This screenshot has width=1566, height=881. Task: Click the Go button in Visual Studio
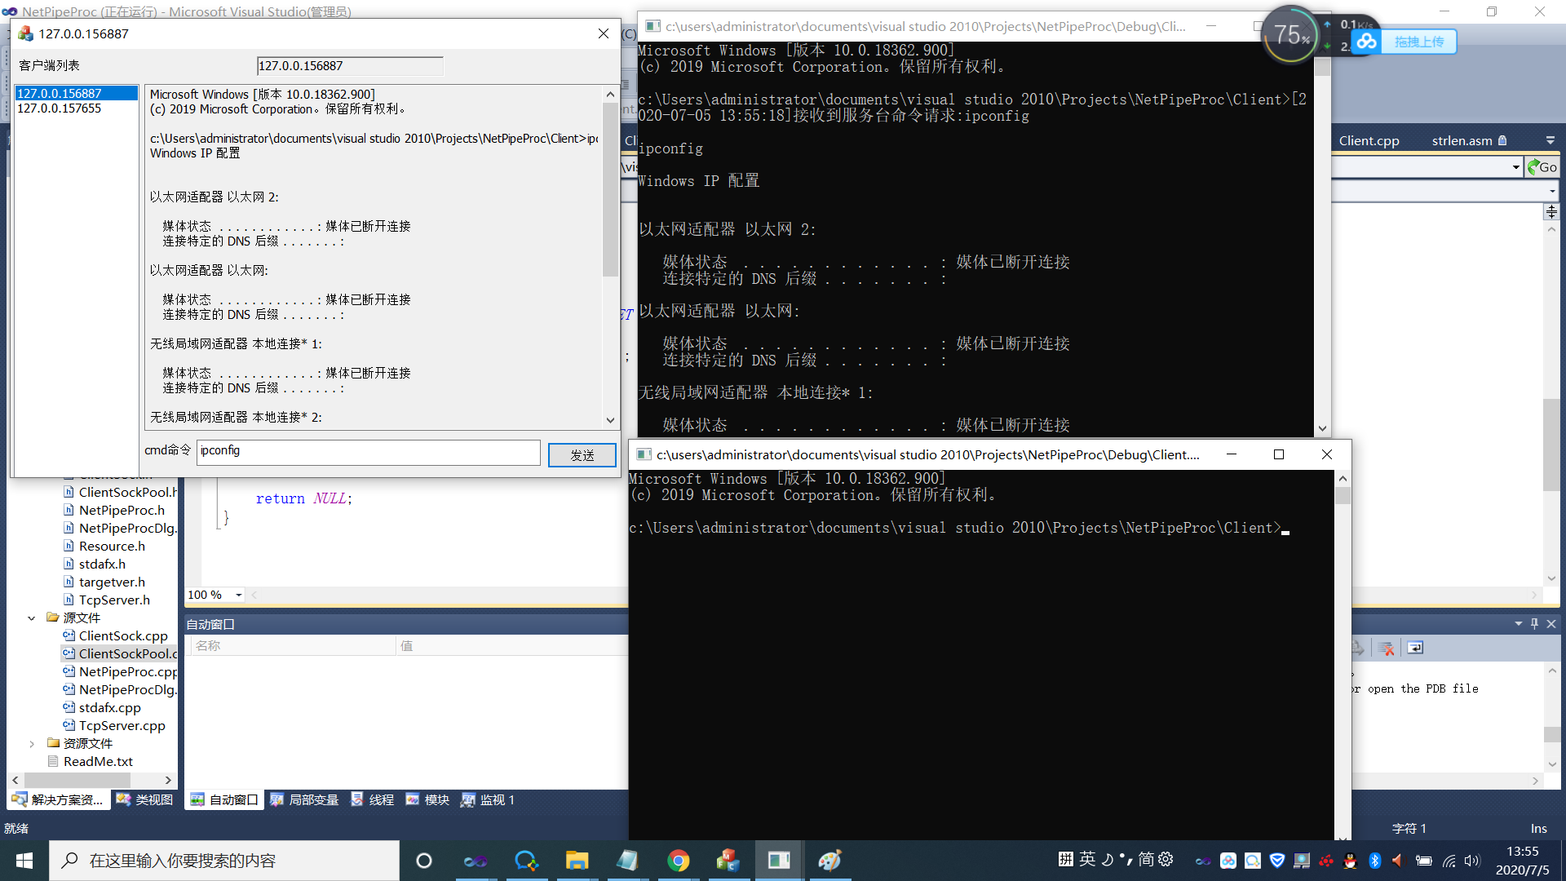click(x=1542, y=167)
